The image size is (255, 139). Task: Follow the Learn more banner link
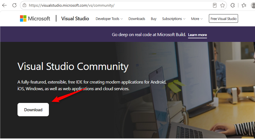click(x=197, y=35)
